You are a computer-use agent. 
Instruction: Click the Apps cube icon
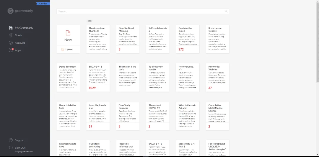(x=11, y=50)
